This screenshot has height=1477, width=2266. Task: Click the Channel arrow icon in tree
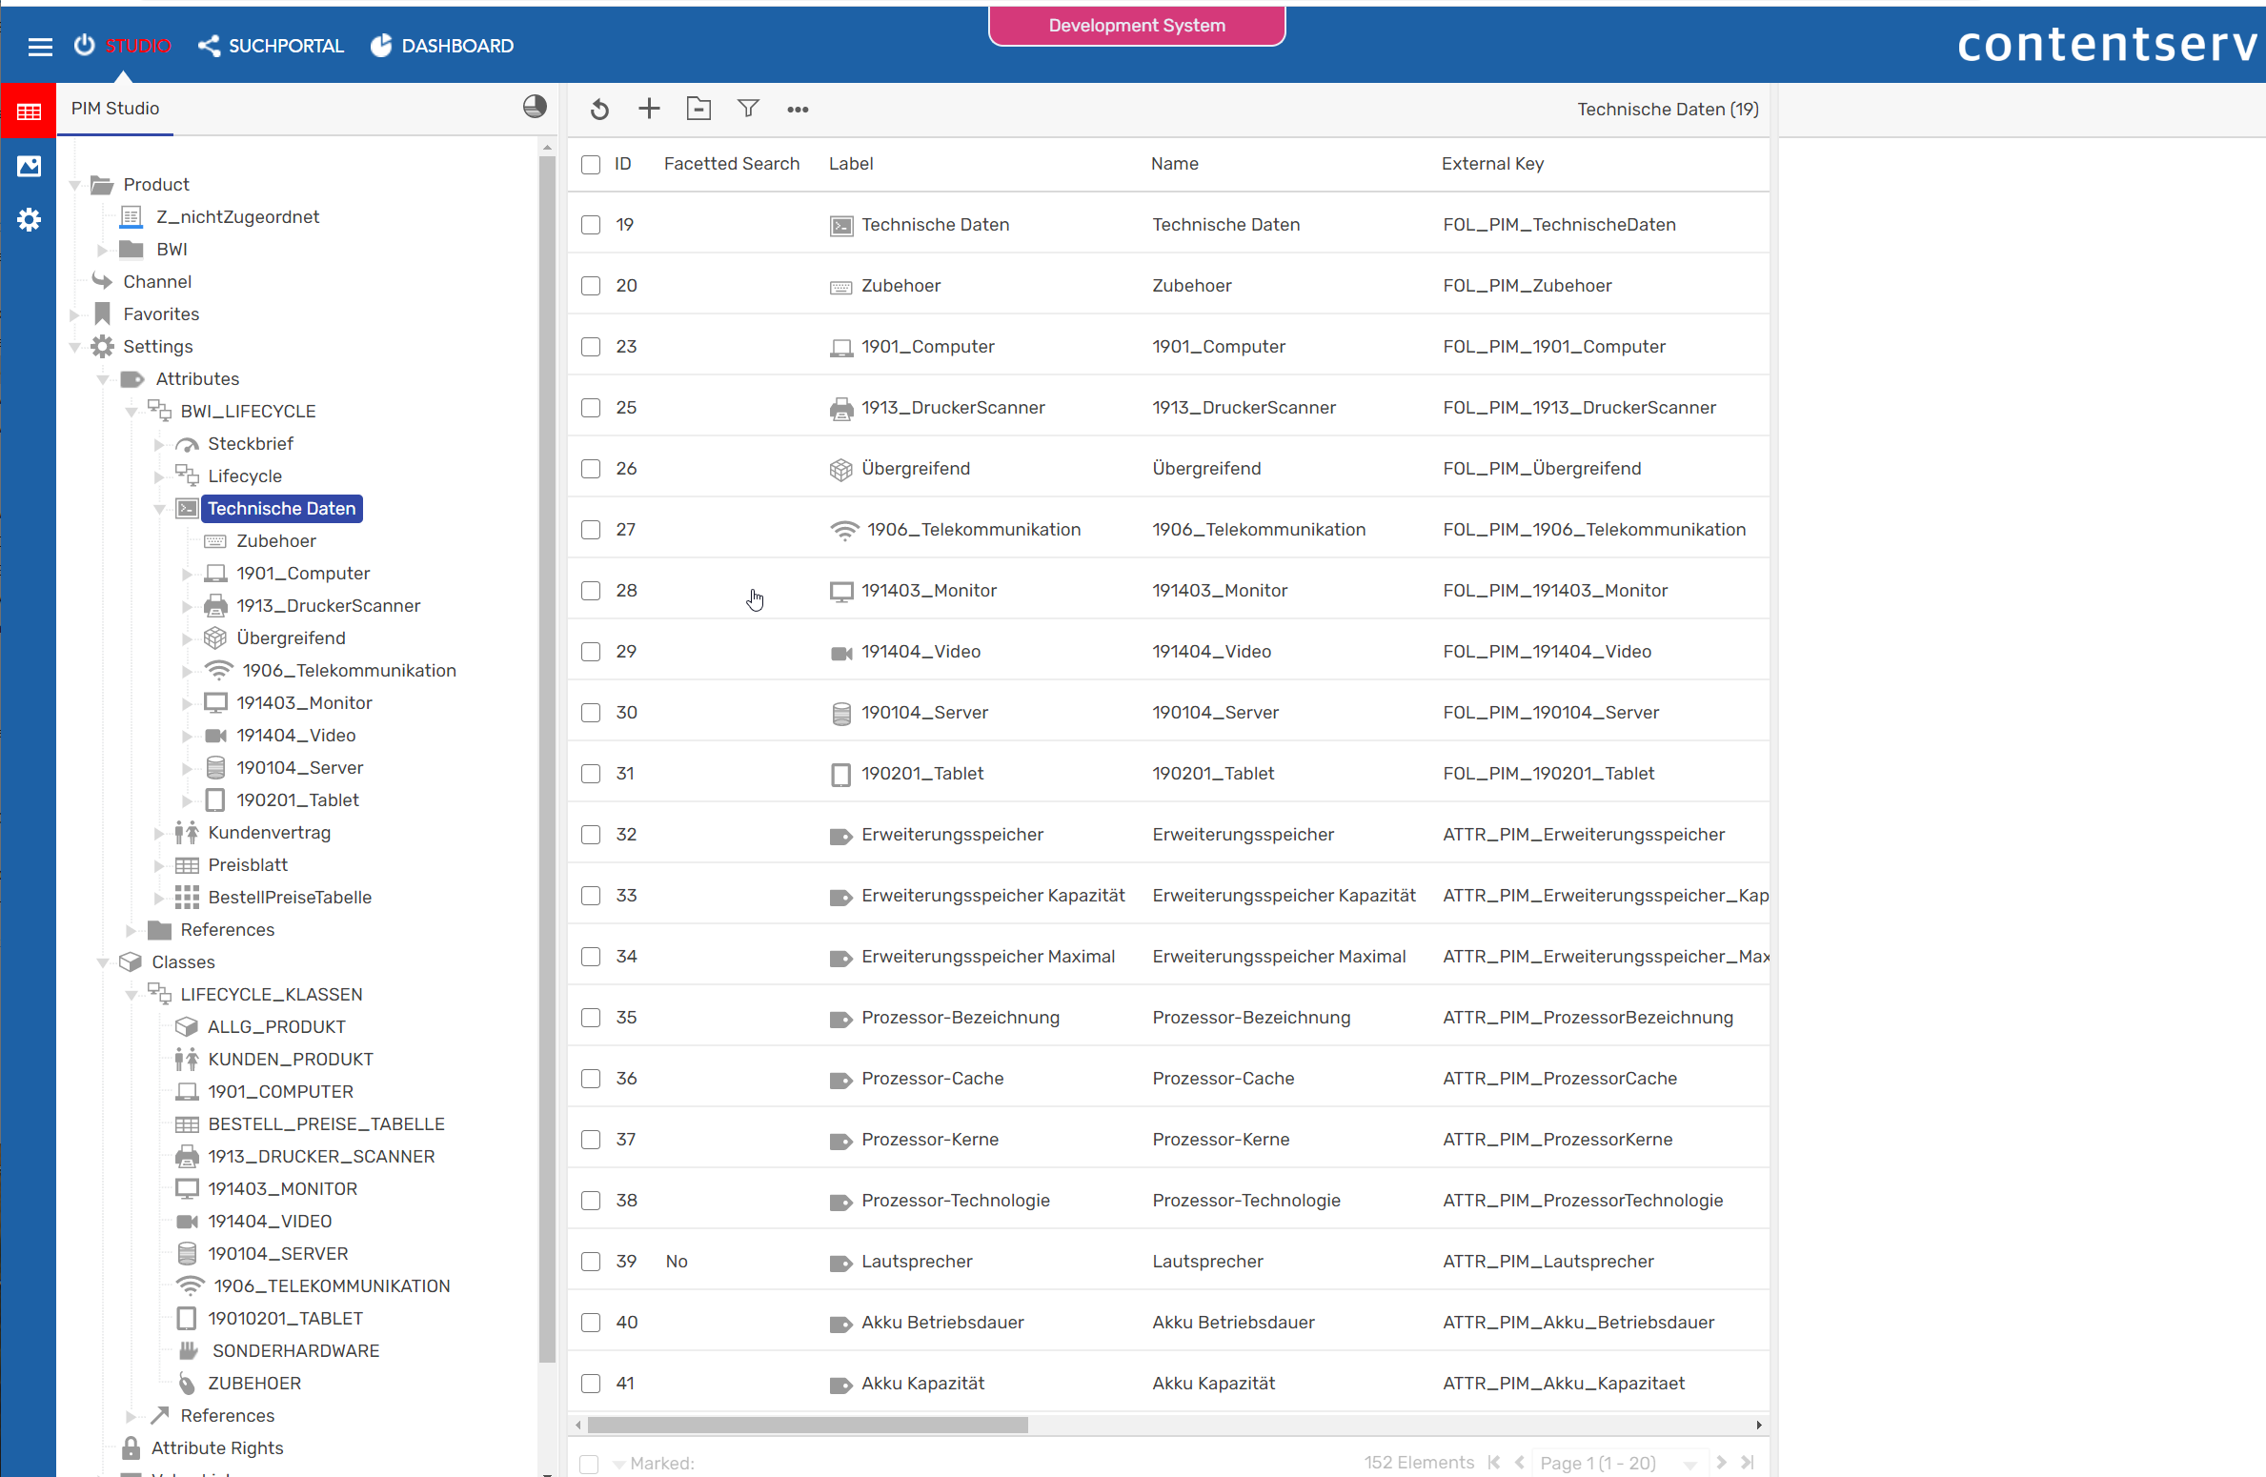[x=102, y=281]
